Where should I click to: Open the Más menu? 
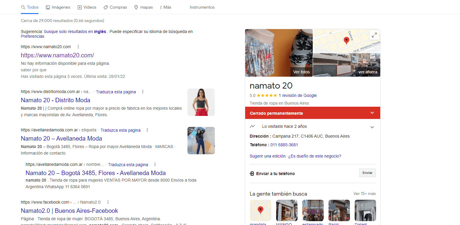165,7
